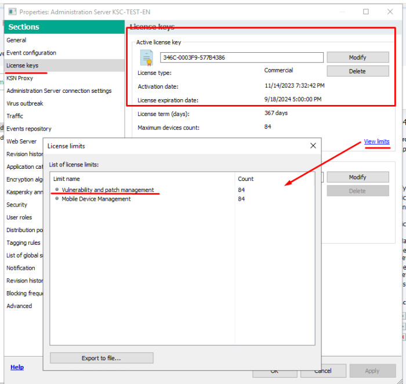This screenshot has height=384, width=406.
Task: Click the 9/18/2024 expiration date value
Action: [293, 99]
